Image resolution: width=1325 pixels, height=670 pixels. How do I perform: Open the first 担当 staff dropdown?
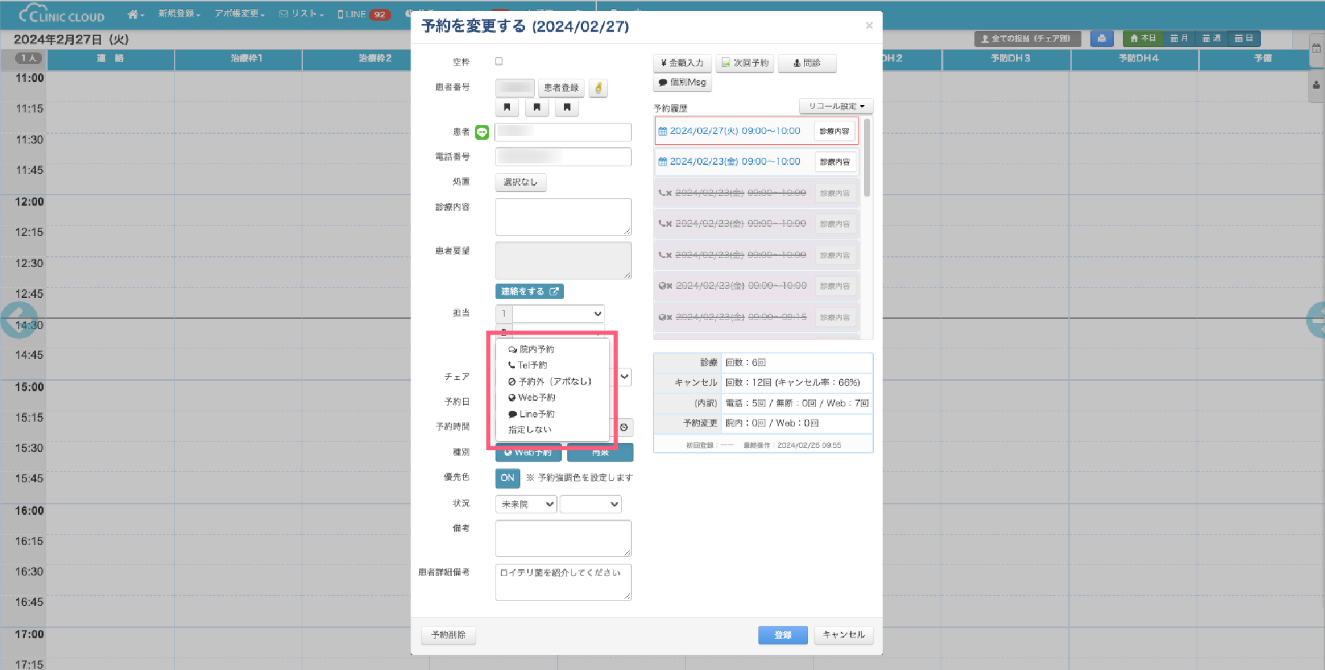558,313
